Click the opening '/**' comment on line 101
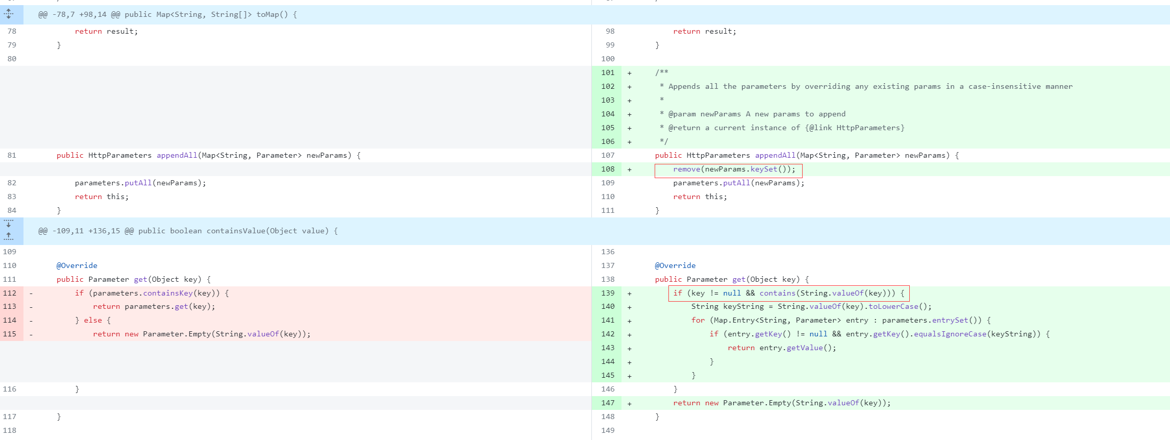 662,72
